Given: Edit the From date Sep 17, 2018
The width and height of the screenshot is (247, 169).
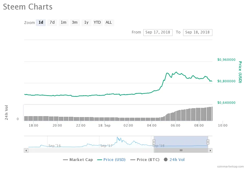Looking at the screenshot, I should tap(158, 33).
